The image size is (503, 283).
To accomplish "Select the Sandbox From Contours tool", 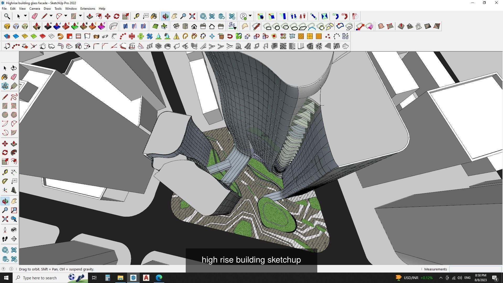I will tap(381, 26).
